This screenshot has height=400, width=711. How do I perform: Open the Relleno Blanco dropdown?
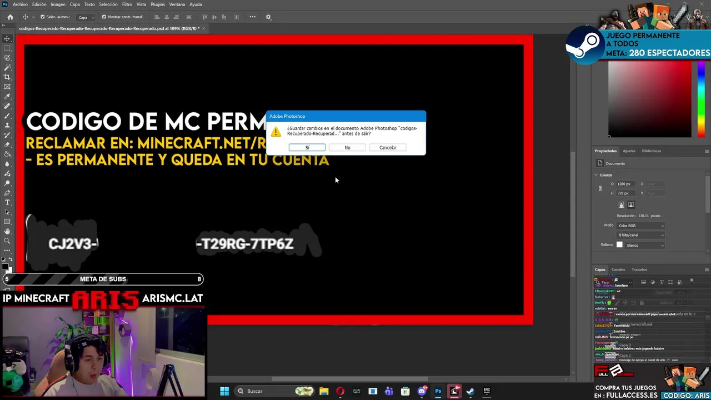point(645,245)
